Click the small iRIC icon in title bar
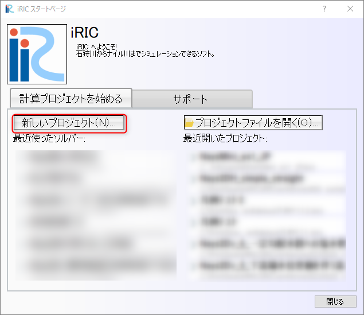 [x=10, y=9]
